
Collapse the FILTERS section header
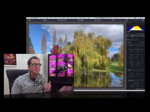[129, 42]
